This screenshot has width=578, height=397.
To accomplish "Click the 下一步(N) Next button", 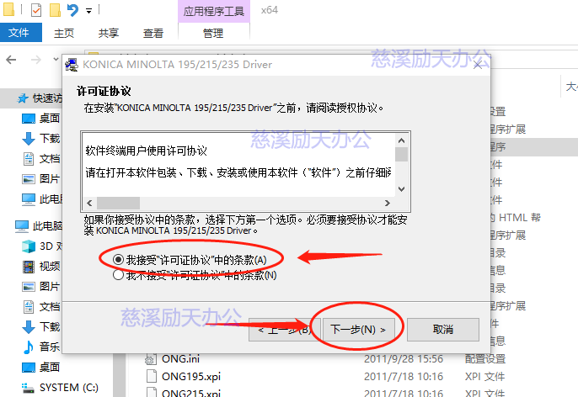I will tap(358, 329).
